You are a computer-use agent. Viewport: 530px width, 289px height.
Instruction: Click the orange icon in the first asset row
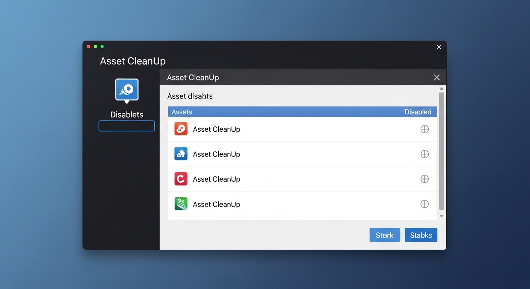tap(181, 129)
